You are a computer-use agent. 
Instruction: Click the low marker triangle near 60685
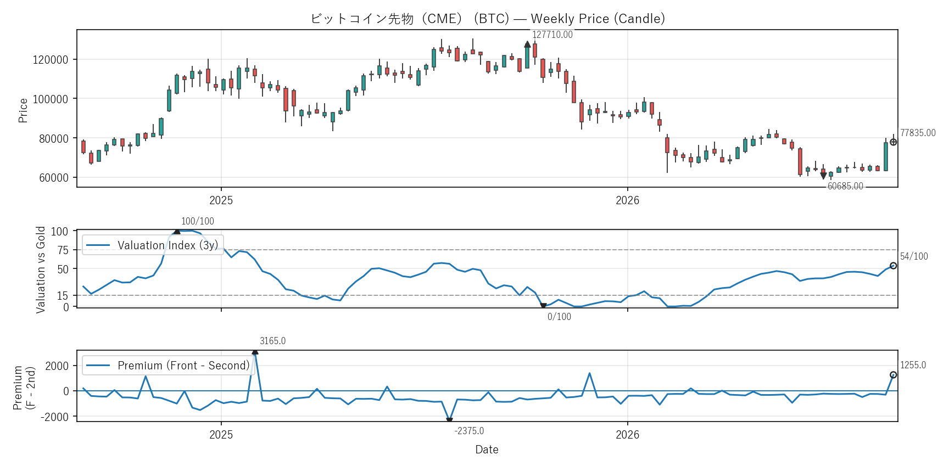(x=823, y=176)
